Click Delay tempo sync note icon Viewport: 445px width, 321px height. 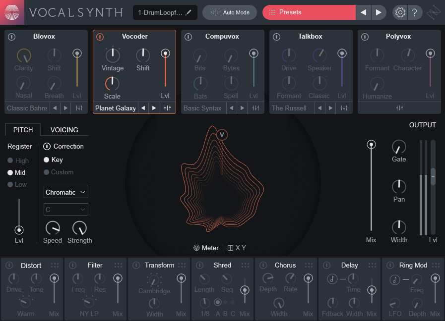pos(332,279)
